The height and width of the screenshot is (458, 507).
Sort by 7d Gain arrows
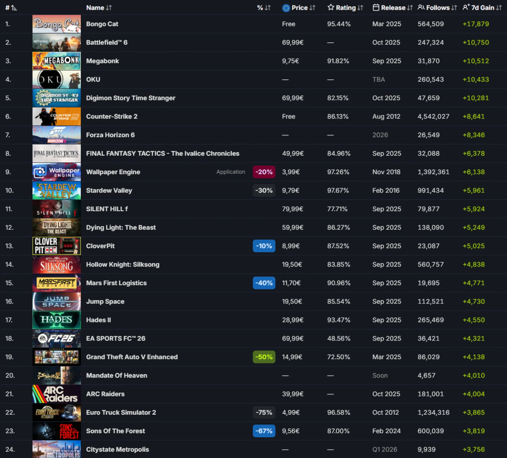point(499,8)
